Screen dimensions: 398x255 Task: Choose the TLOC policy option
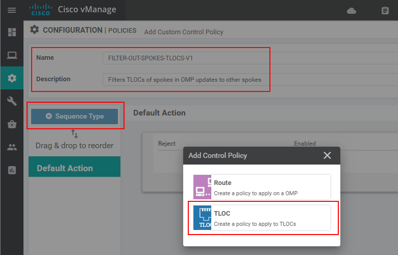(x=262, y=218)
